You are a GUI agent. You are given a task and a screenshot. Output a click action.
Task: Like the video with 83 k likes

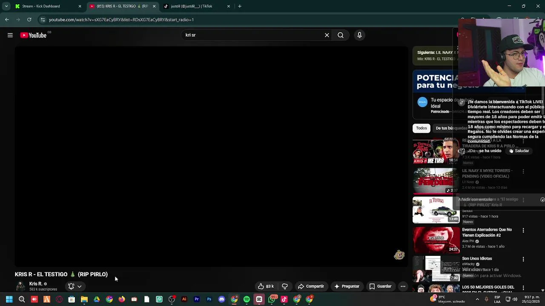point(265,286)
